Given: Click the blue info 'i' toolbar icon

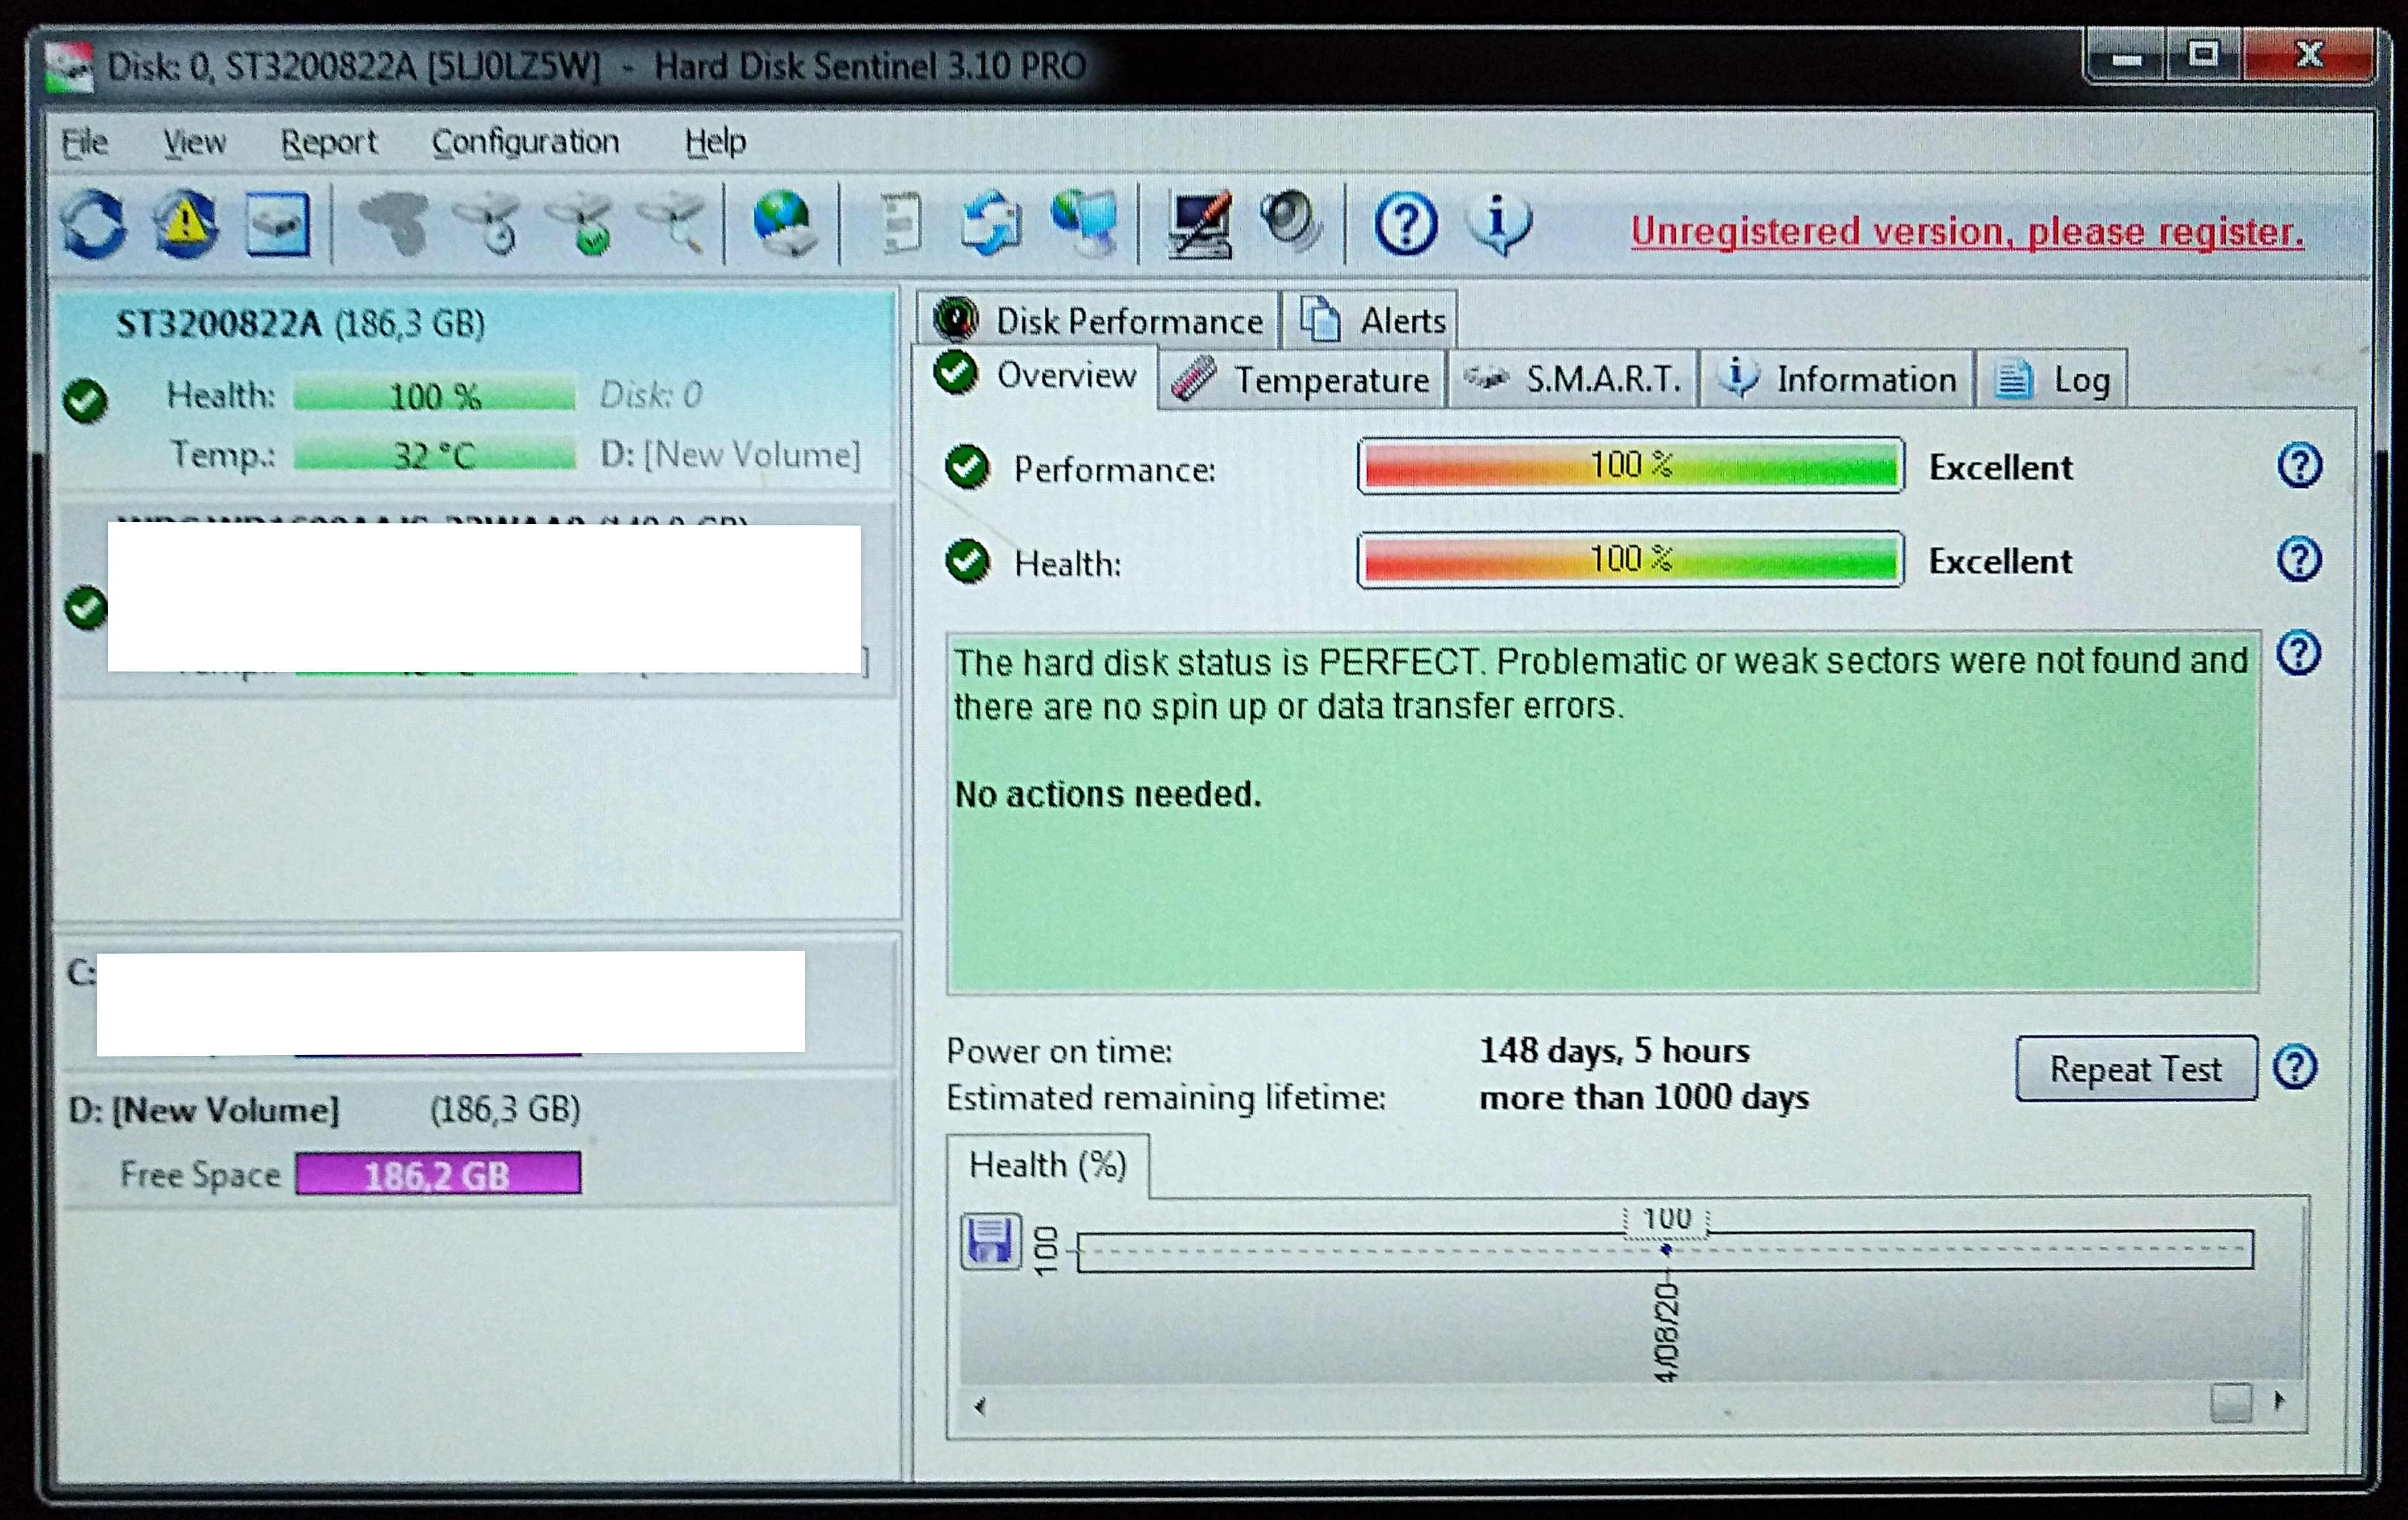Looking at the screenshot, I should pos(1498,224).
